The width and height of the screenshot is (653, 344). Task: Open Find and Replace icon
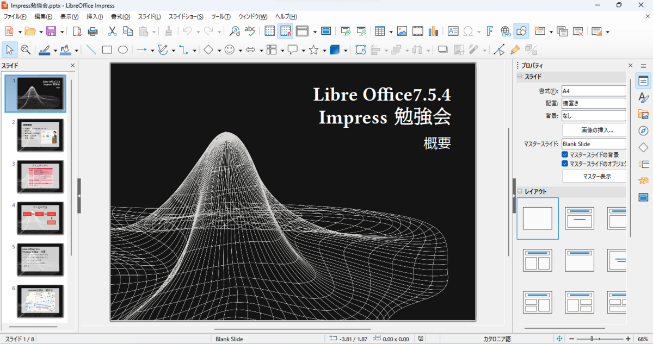[235, 31]
